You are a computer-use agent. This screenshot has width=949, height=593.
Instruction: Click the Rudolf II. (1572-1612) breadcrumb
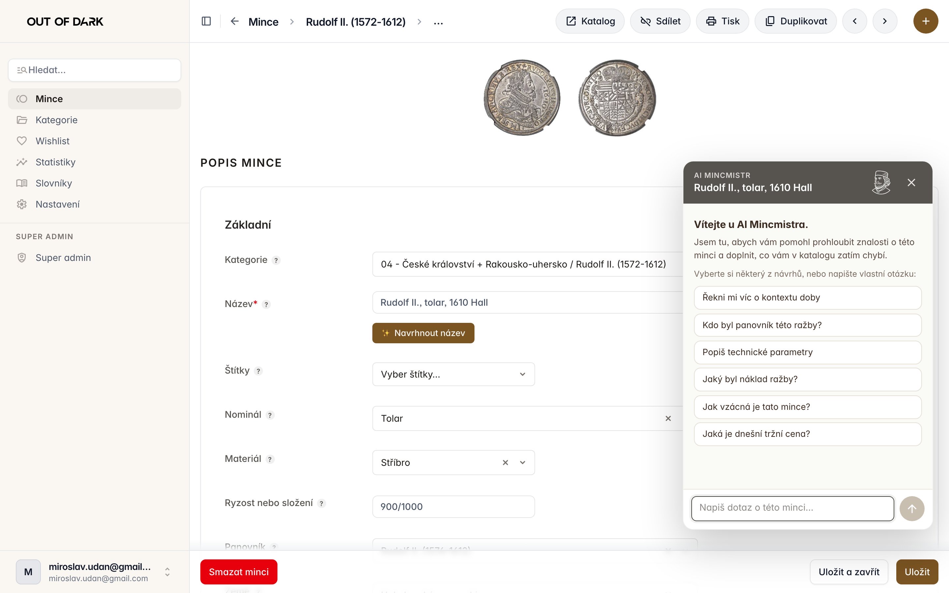click(356, 22)
